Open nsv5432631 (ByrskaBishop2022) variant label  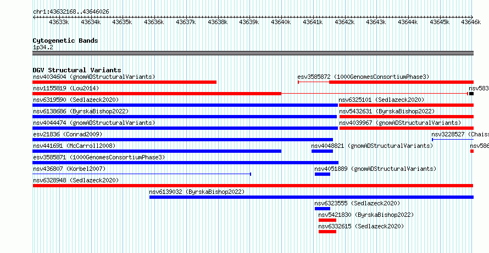coord(387,111)
